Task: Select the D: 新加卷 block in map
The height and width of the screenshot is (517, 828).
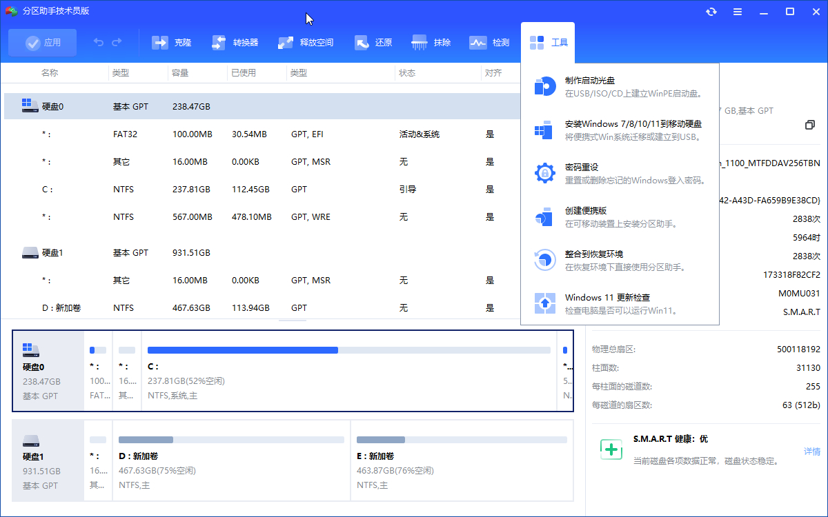Action: 231,460
